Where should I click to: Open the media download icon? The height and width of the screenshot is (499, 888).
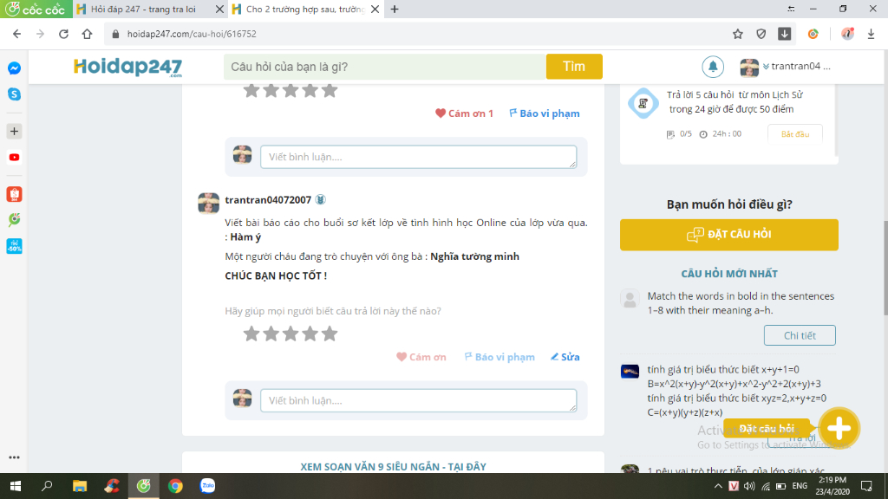(x=784, y=34)
